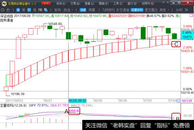Open the 说明书 menu
Image resolution: width=194 pixels, height=130 pixels.
click(x=148, y=4)
